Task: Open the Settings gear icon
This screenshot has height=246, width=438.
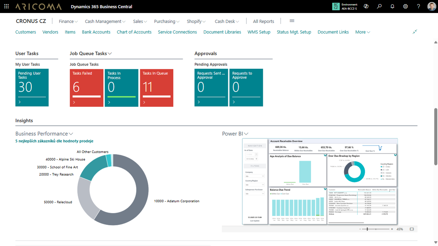Action: point(405,6)
